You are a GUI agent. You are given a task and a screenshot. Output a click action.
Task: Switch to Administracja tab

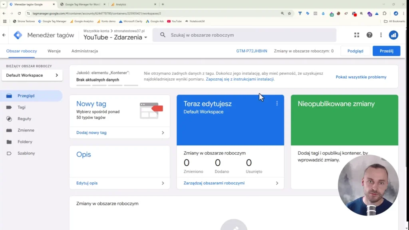(x=85, y=51)
